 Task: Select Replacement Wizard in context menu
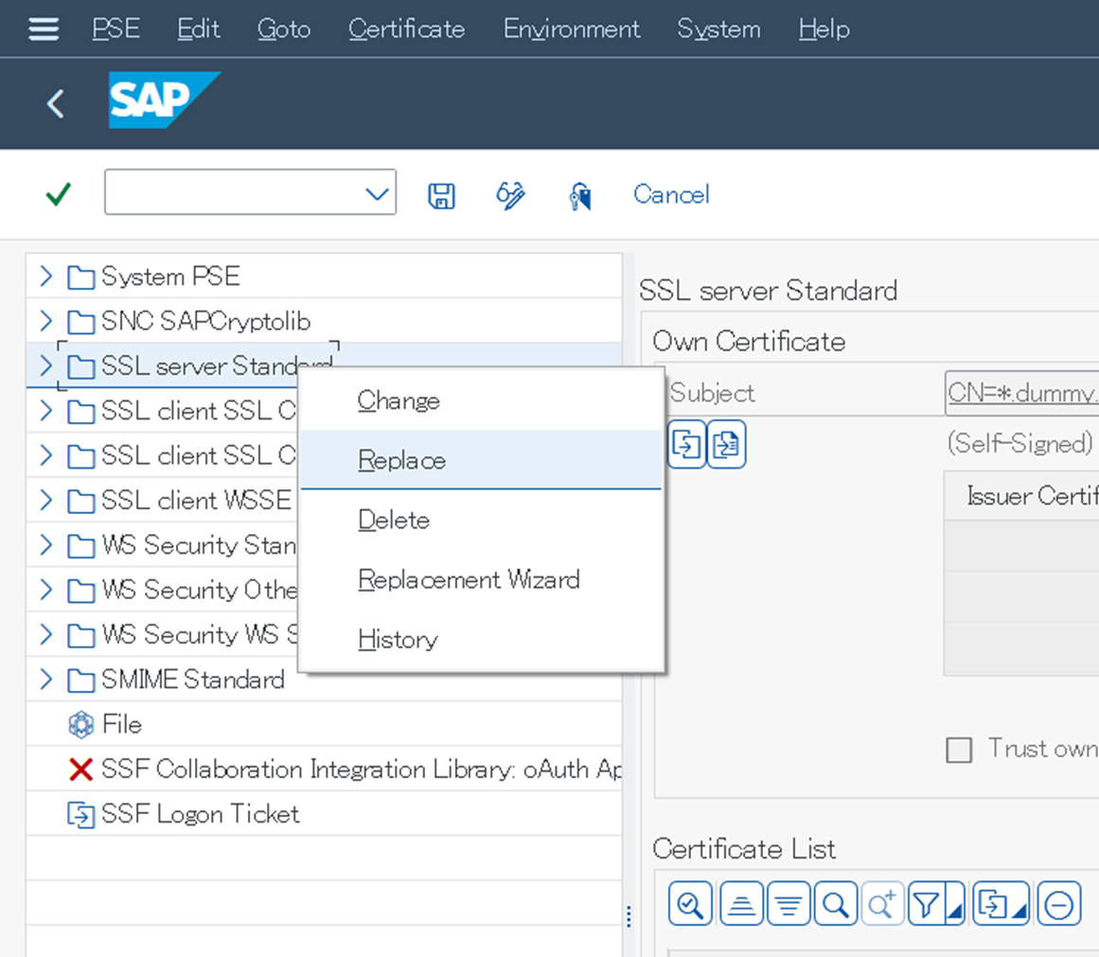pos(469,579)
